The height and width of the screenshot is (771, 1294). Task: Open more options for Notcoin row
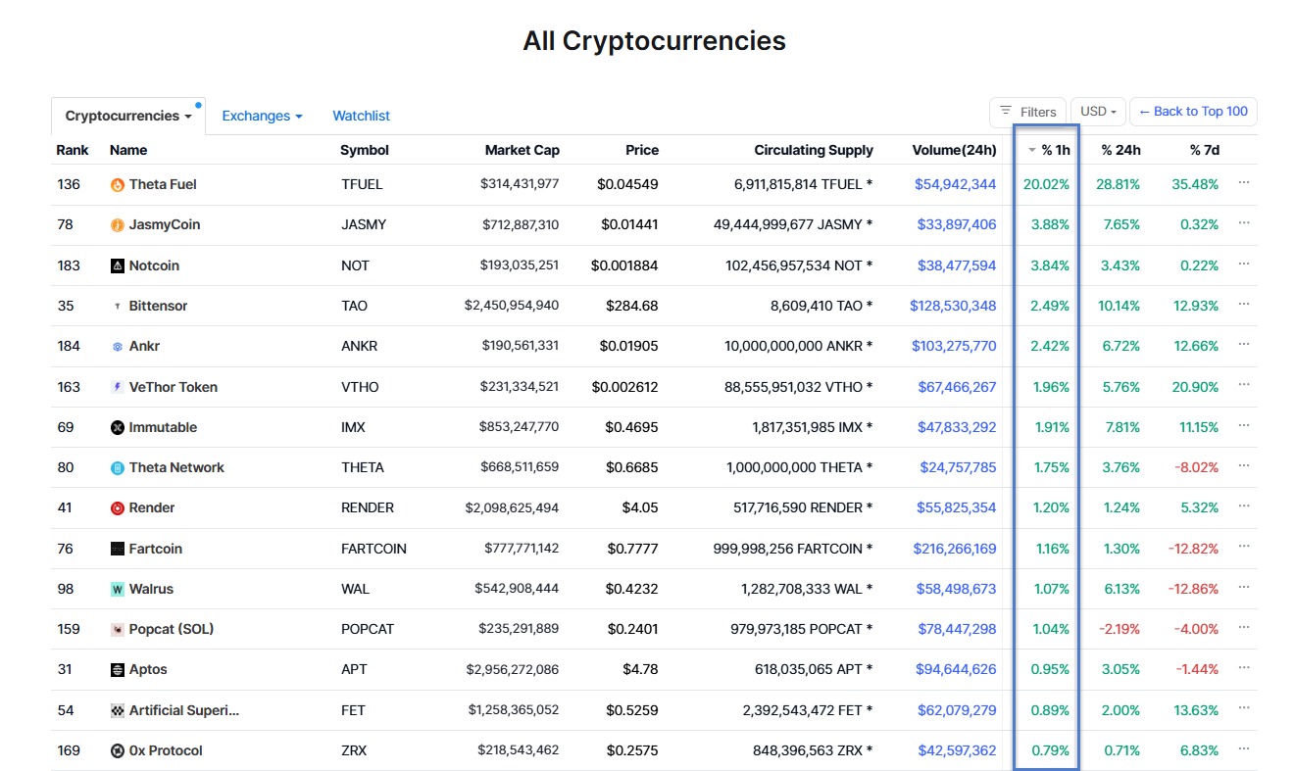1244,265
